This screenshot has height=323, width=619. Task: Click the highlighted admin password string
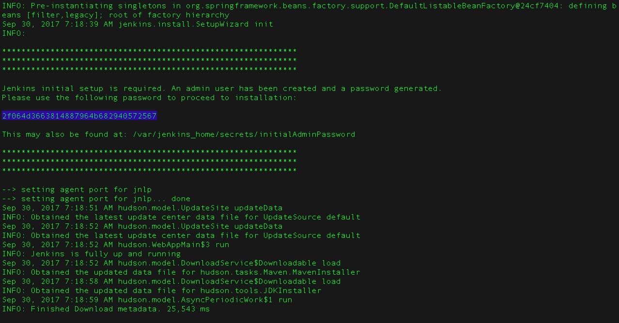pos(79,116)
